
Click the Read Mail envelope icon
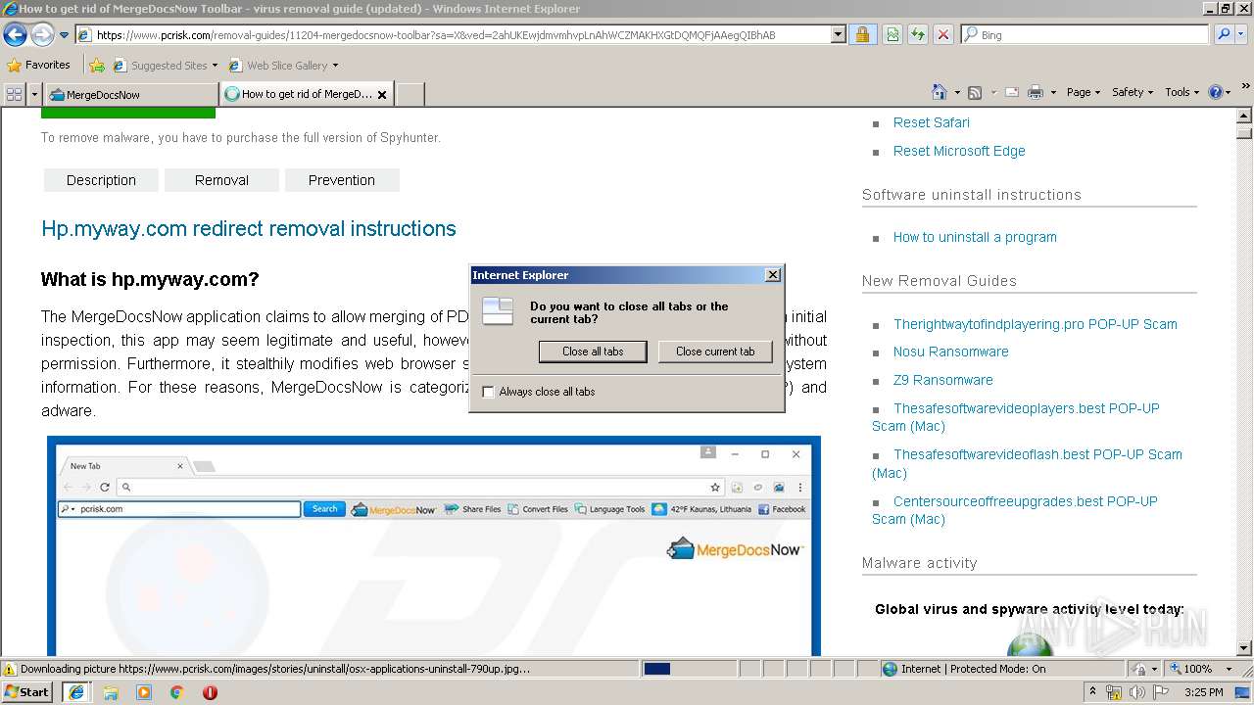(1011, 92)
